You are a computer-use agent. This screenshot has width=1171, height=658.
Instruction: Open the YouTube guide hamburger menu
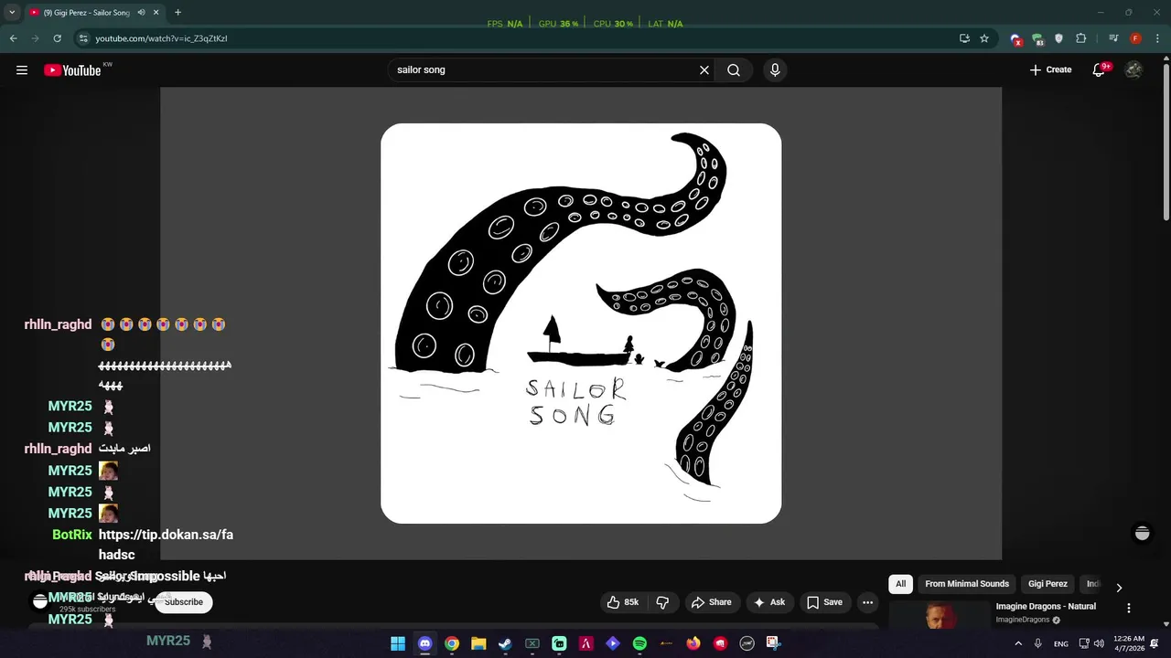(x=22, y=70)
